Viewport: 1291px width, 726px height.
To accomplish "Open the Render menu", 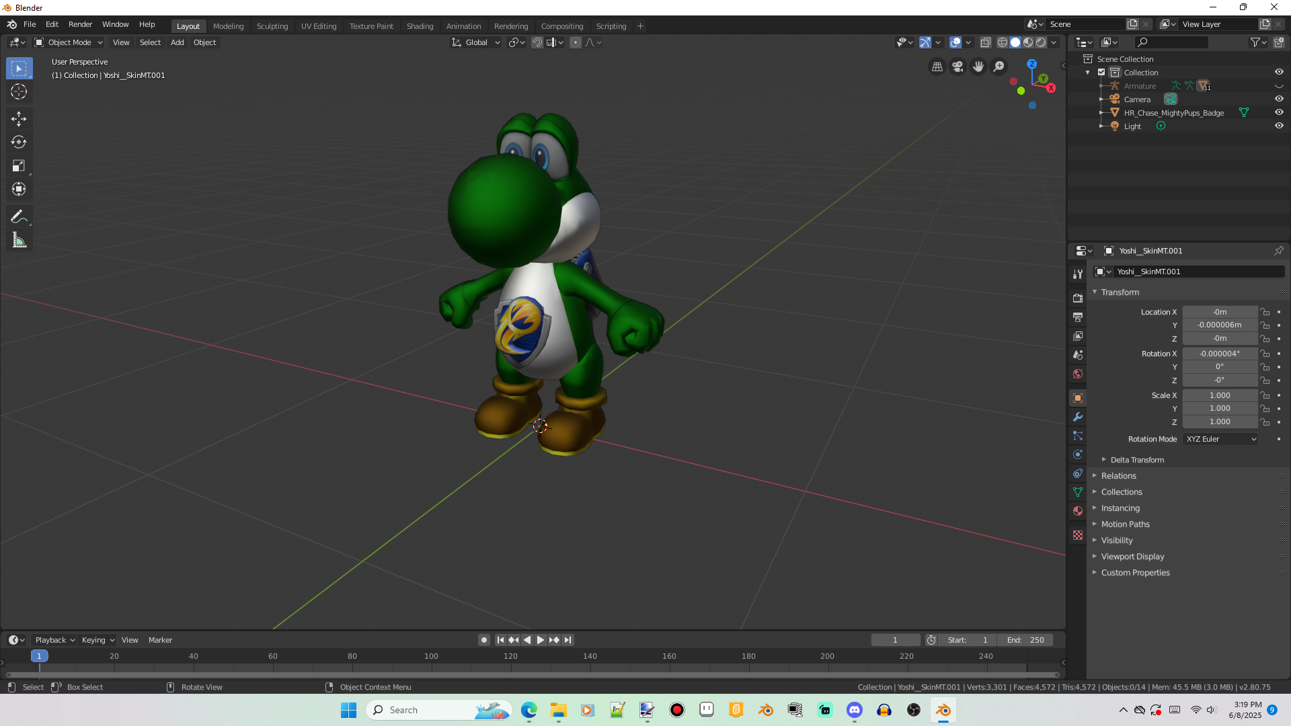I will [80, 24].
